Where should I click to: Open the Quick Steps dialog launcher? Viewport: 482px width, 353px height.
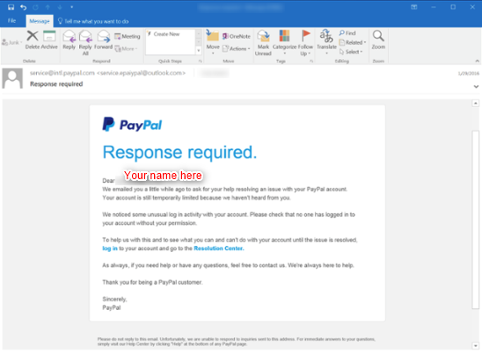click(201, 61)
